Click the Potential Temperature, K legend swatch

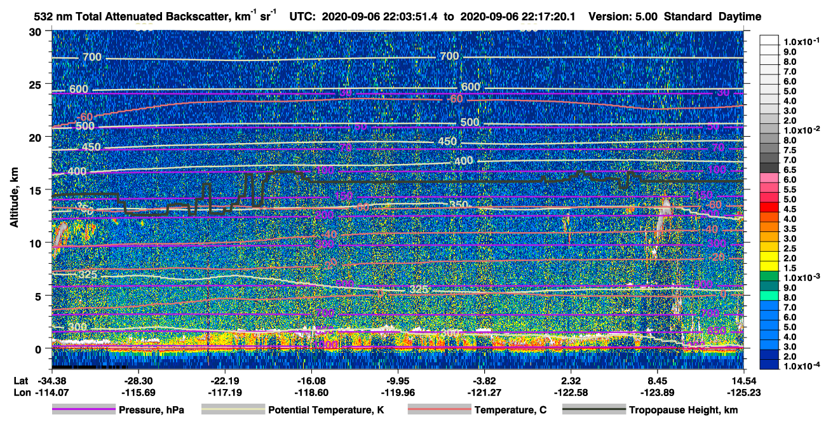point(233,410)
